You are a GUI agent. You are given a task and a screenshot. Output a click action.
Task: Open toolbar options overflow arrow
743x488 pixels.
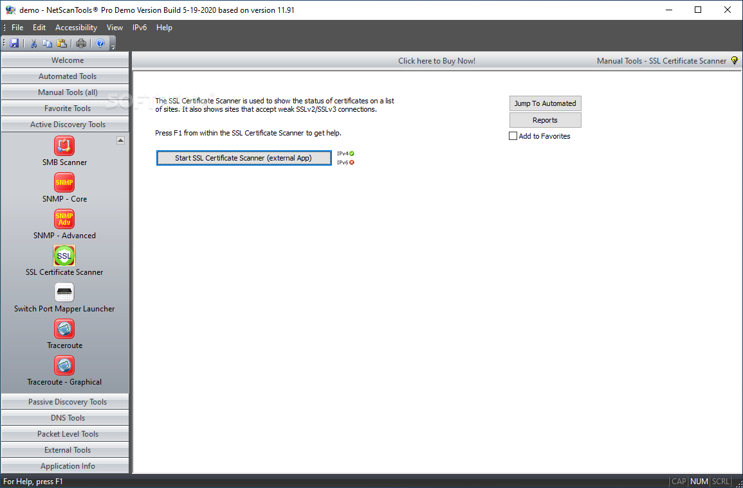point(113,46)
